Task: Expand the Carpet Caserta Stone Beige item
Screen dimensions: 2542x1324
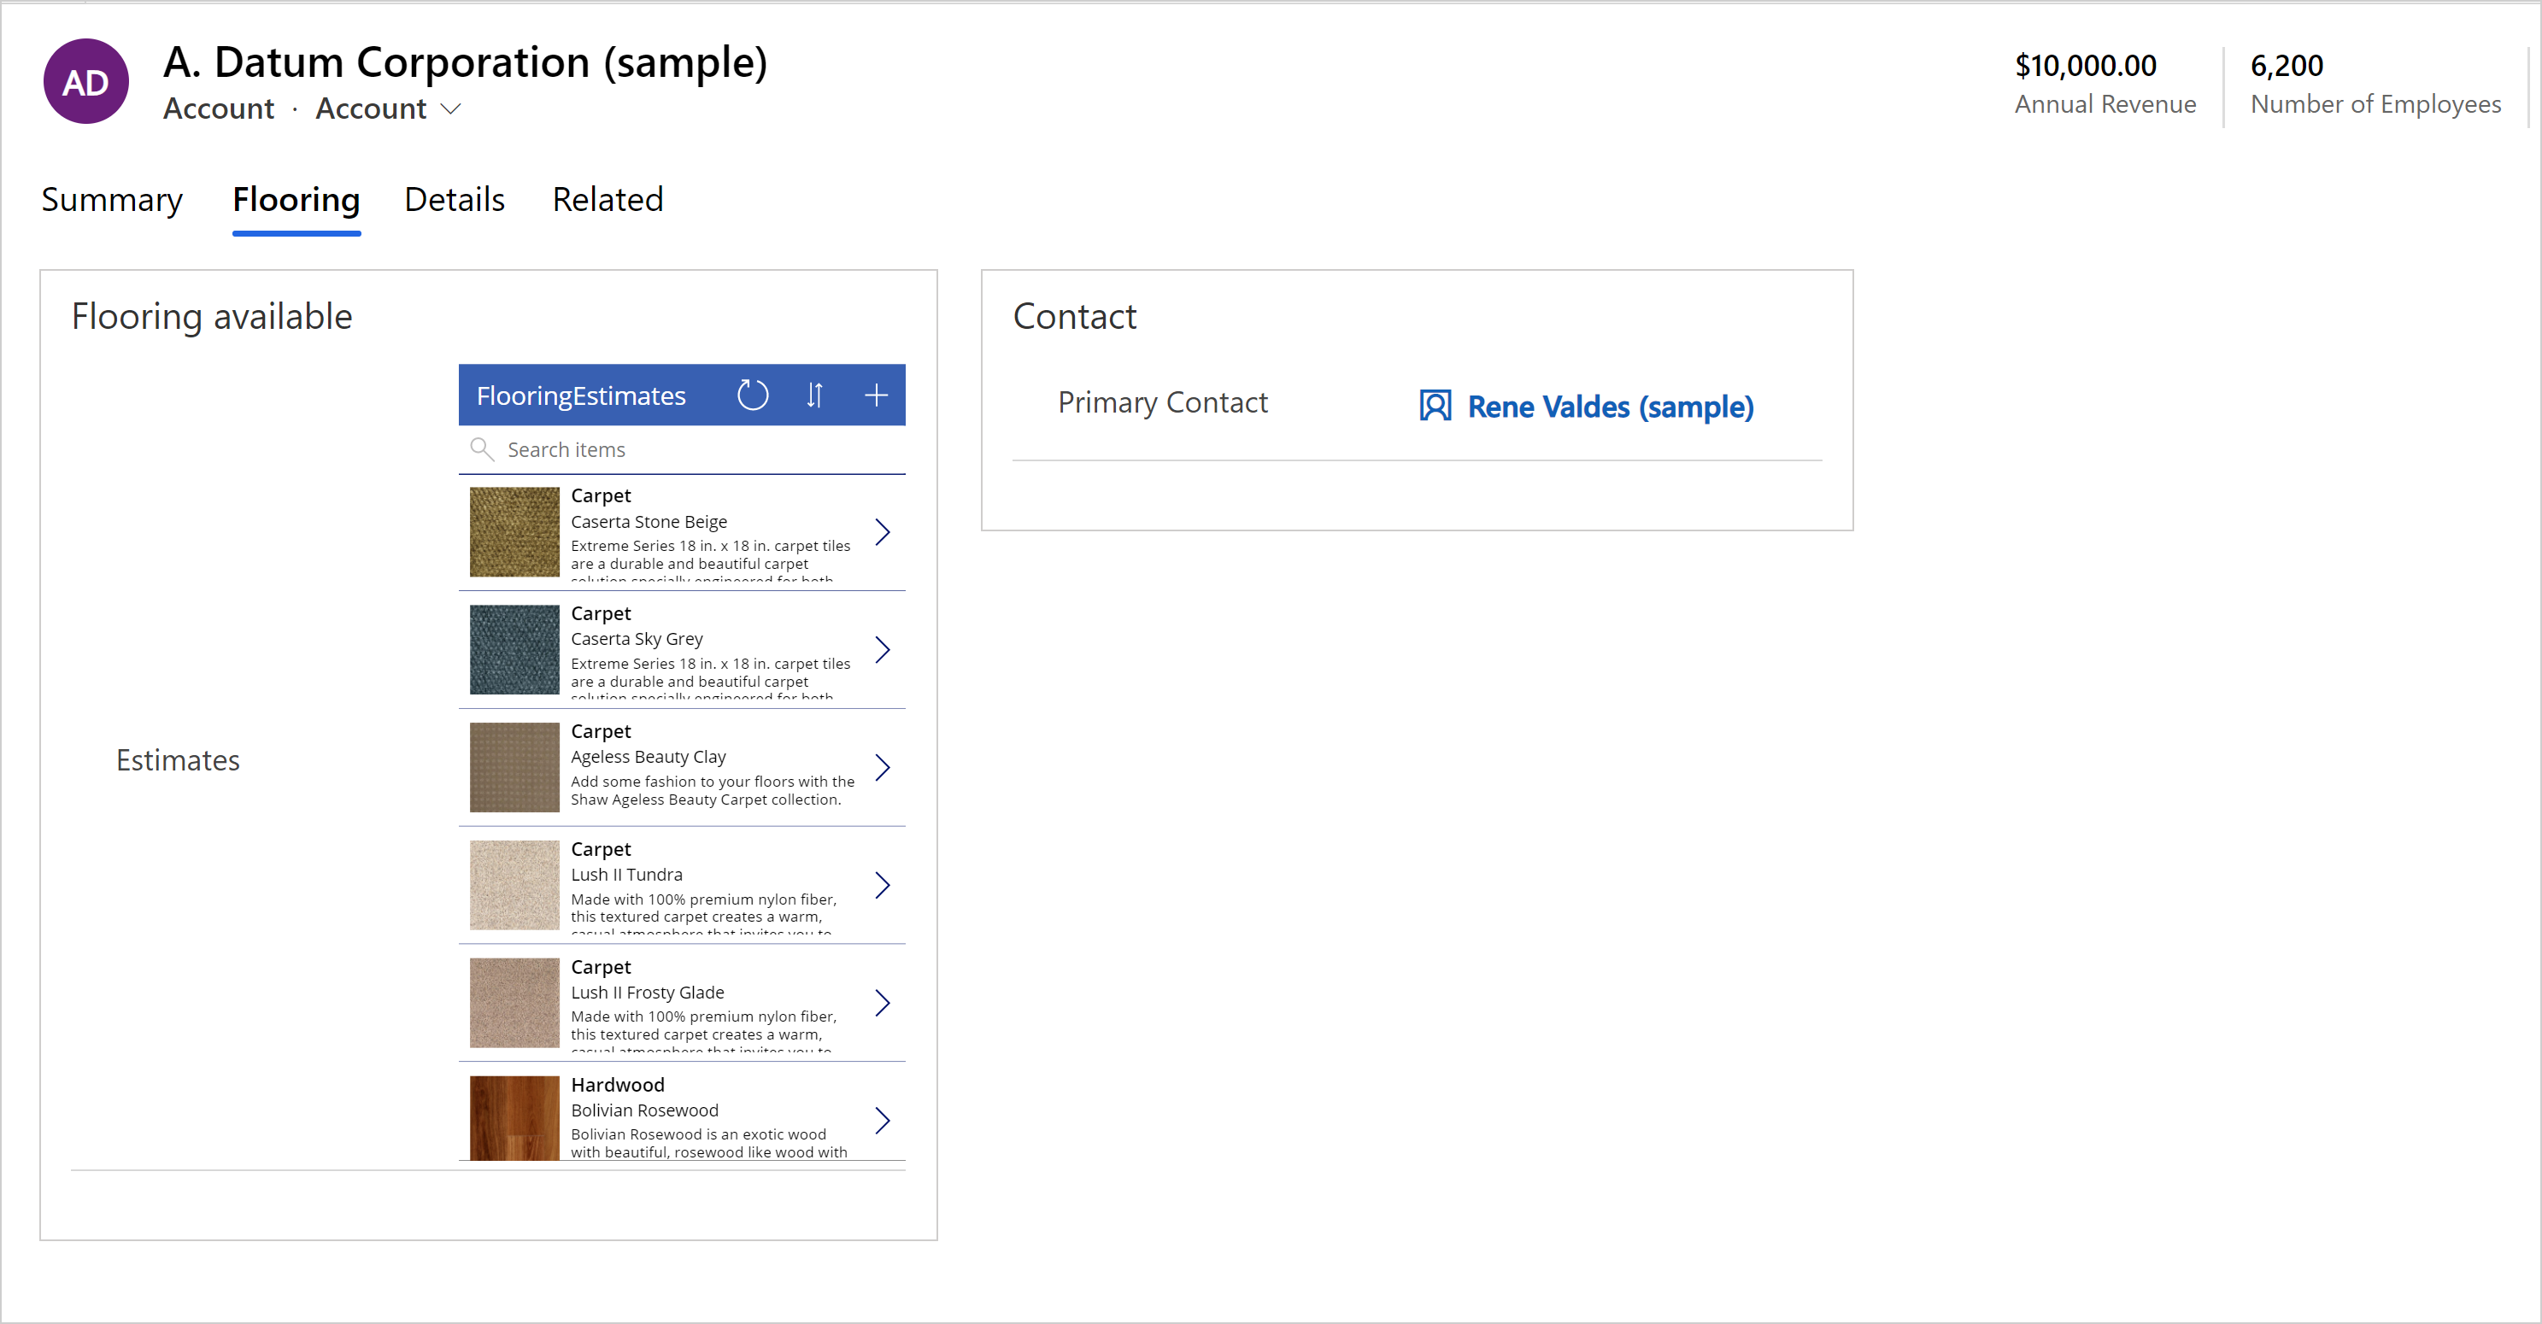Action: tap(886, 533)
